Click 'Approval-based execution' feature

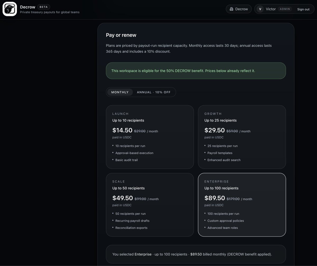134,153
